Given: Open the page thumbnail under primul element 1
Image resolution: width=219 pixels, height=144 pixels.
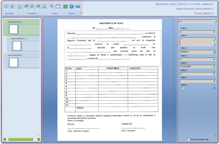Looking at the screenshot, I should click(14, 29).
